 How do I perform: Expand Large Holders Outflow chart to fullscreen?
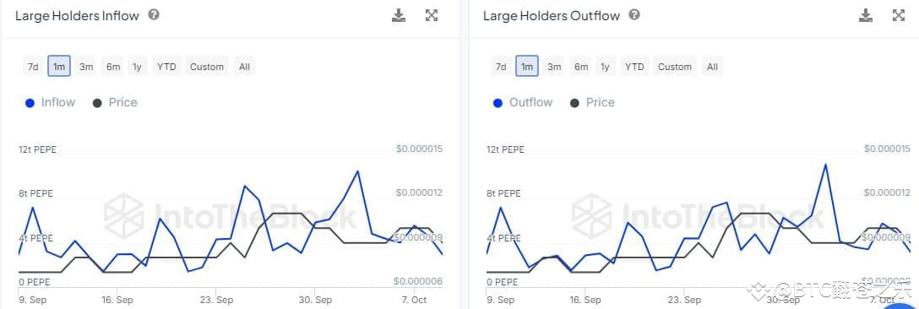point(899,16)
